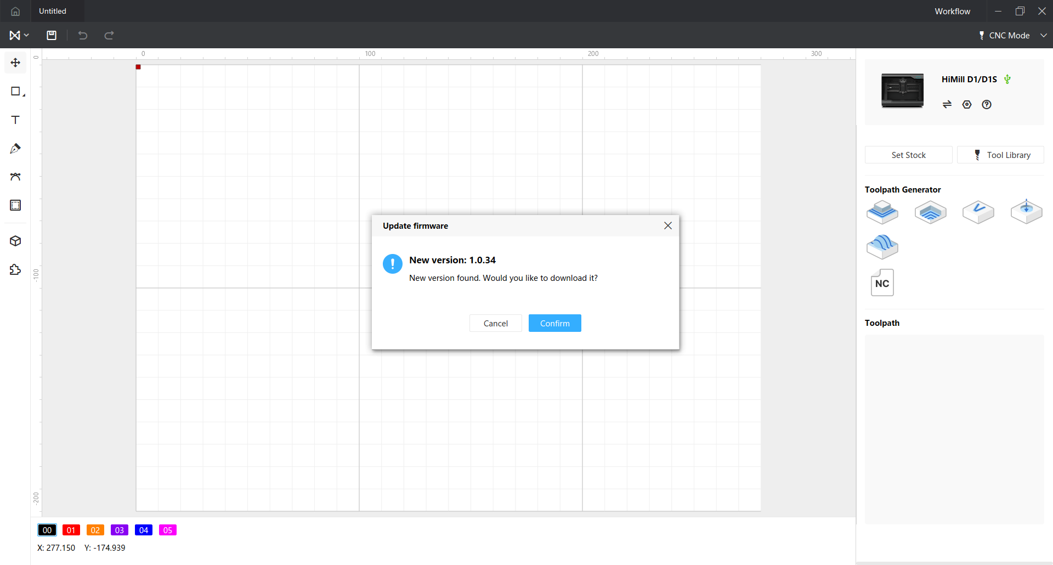Open the Workflow menu
Image resolution: width=1053 pixels, height=565 pixels.
(x=952, y=11)
